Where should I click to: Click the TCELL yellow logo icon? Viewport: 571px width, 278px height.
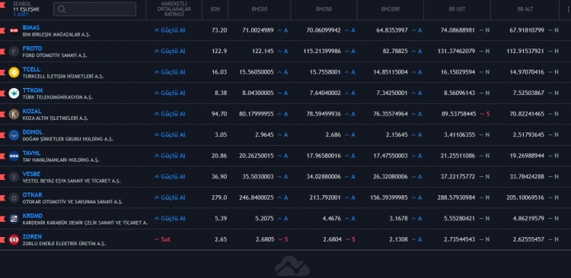click(14, 72)
